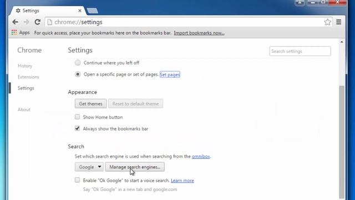This screenshot has width=355, height=200.
Task: Click the forward navigation arrow
Action: pyautogui.click(x=27, y=22)
